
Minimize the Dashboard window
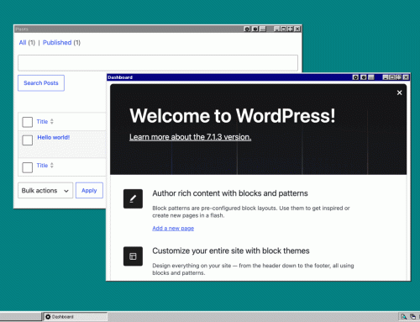[x=386, y=77]
